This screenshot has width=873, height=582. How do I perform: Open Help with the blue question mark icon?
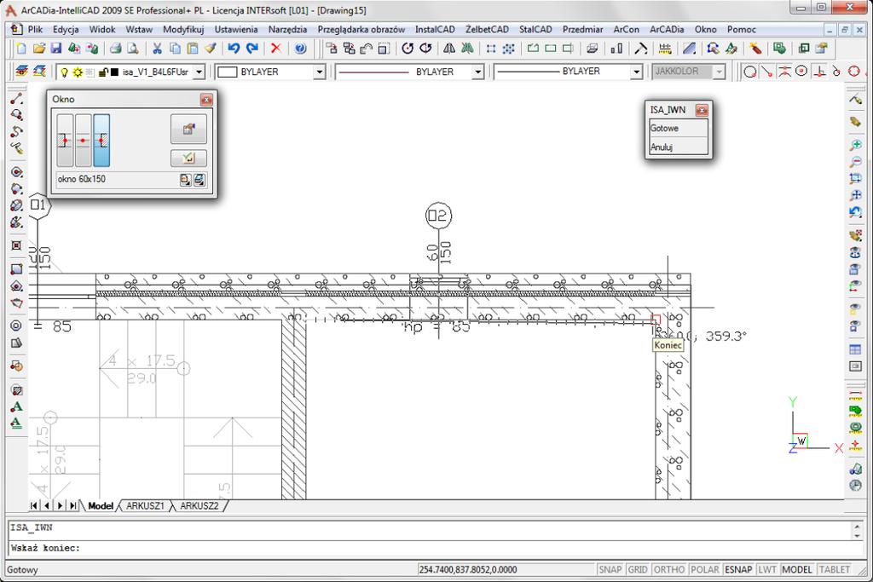click(x=301, y=49)
